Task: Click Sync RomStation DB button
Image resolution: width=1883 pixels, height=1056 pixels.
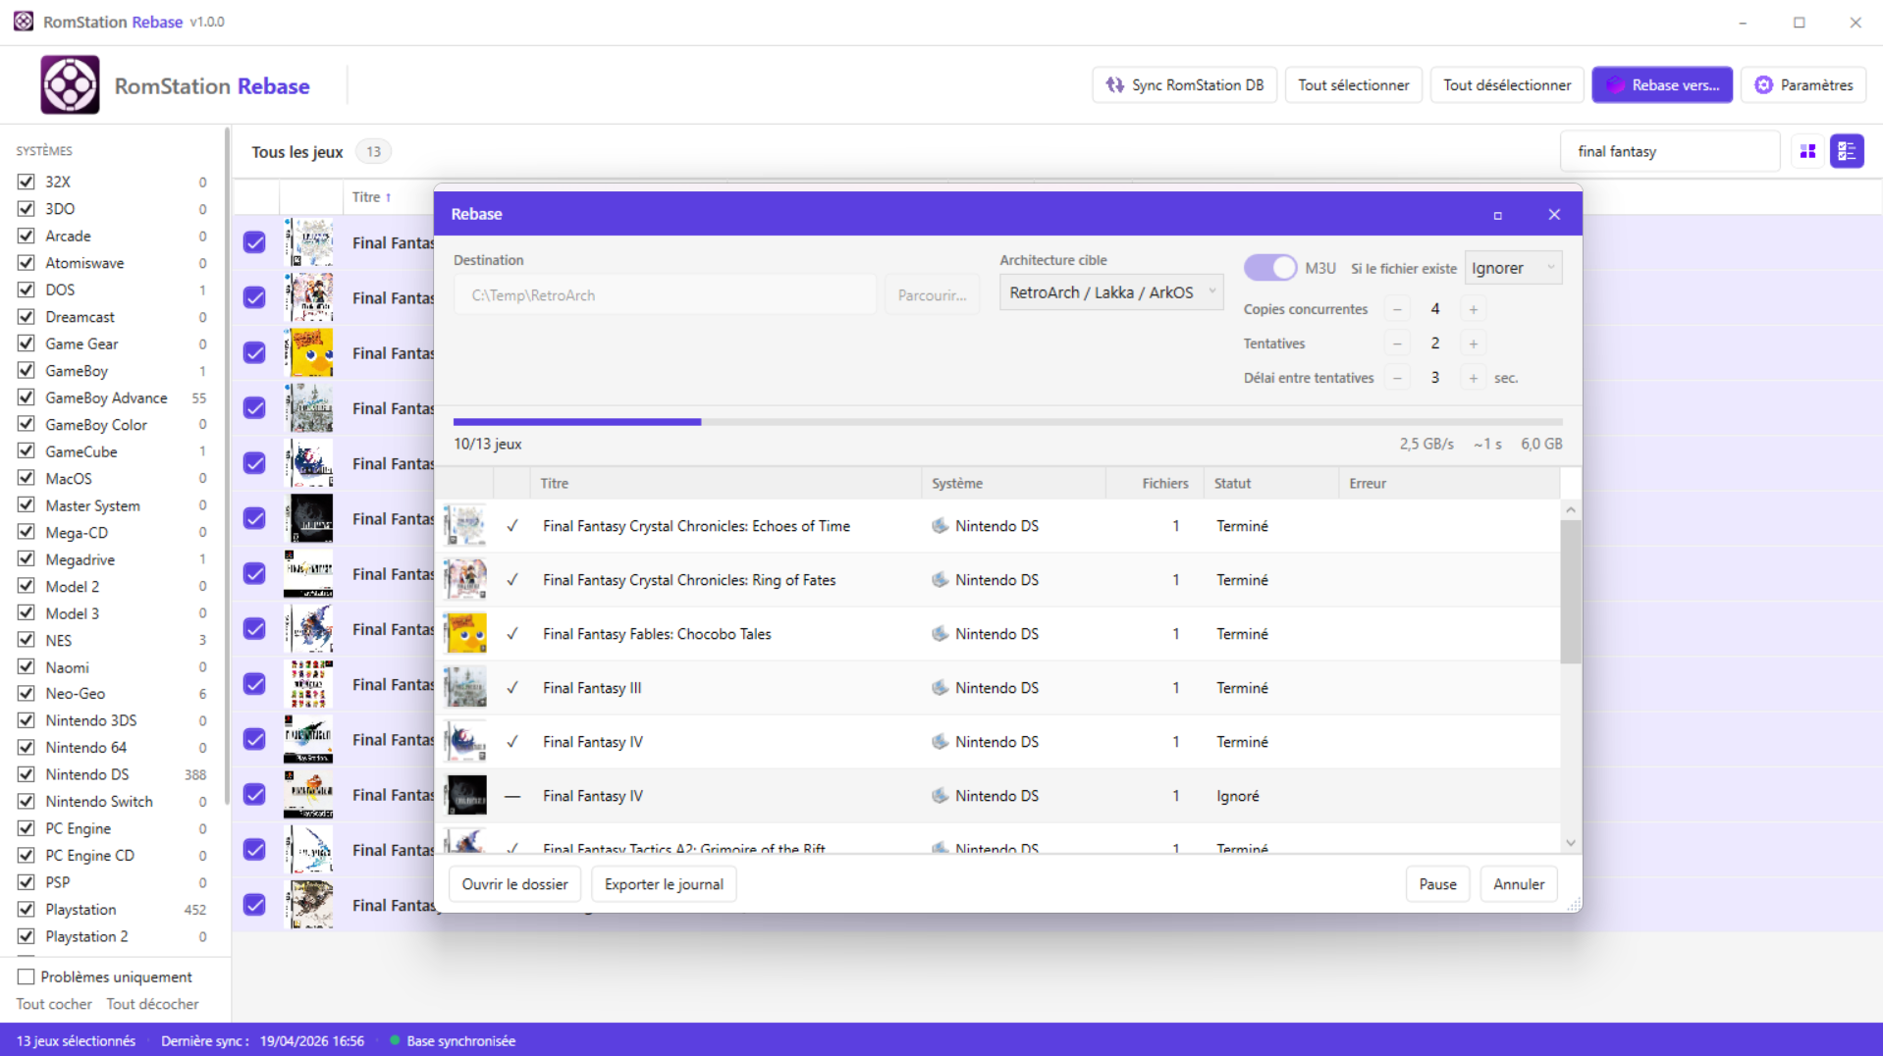Action: [x=1184, y=85]
